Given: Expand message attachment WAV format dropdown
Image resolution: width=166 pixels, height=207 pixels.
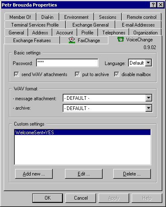Looking at the screenshot, I should (x=148, y=98).
